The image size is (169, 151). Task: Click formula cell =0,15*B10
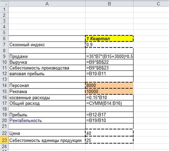[109, 97]
